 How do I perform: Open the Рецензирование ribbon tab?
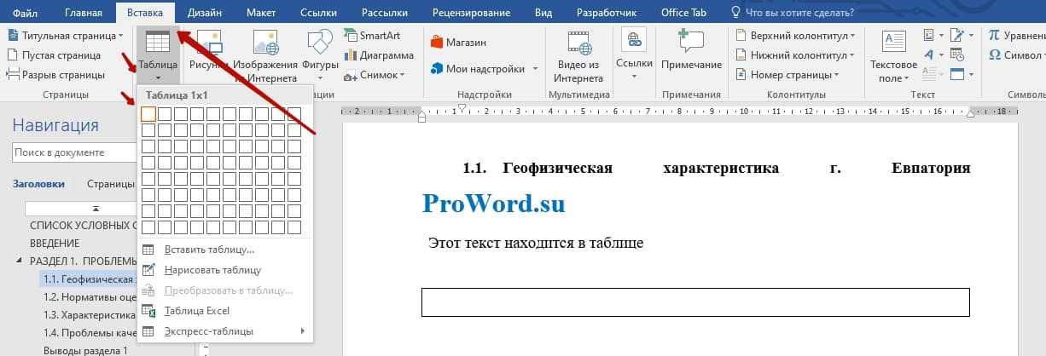pos(472,13)
